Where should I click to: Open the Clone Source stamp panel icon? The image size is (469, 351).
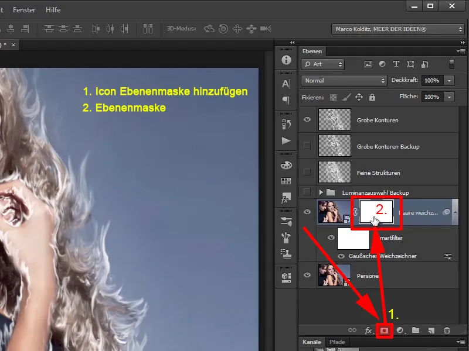click(286, 254)
